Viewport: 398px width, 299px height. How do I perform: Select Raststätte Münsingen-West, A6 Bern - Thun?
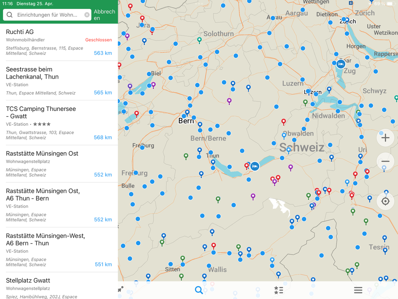[59, 250]
